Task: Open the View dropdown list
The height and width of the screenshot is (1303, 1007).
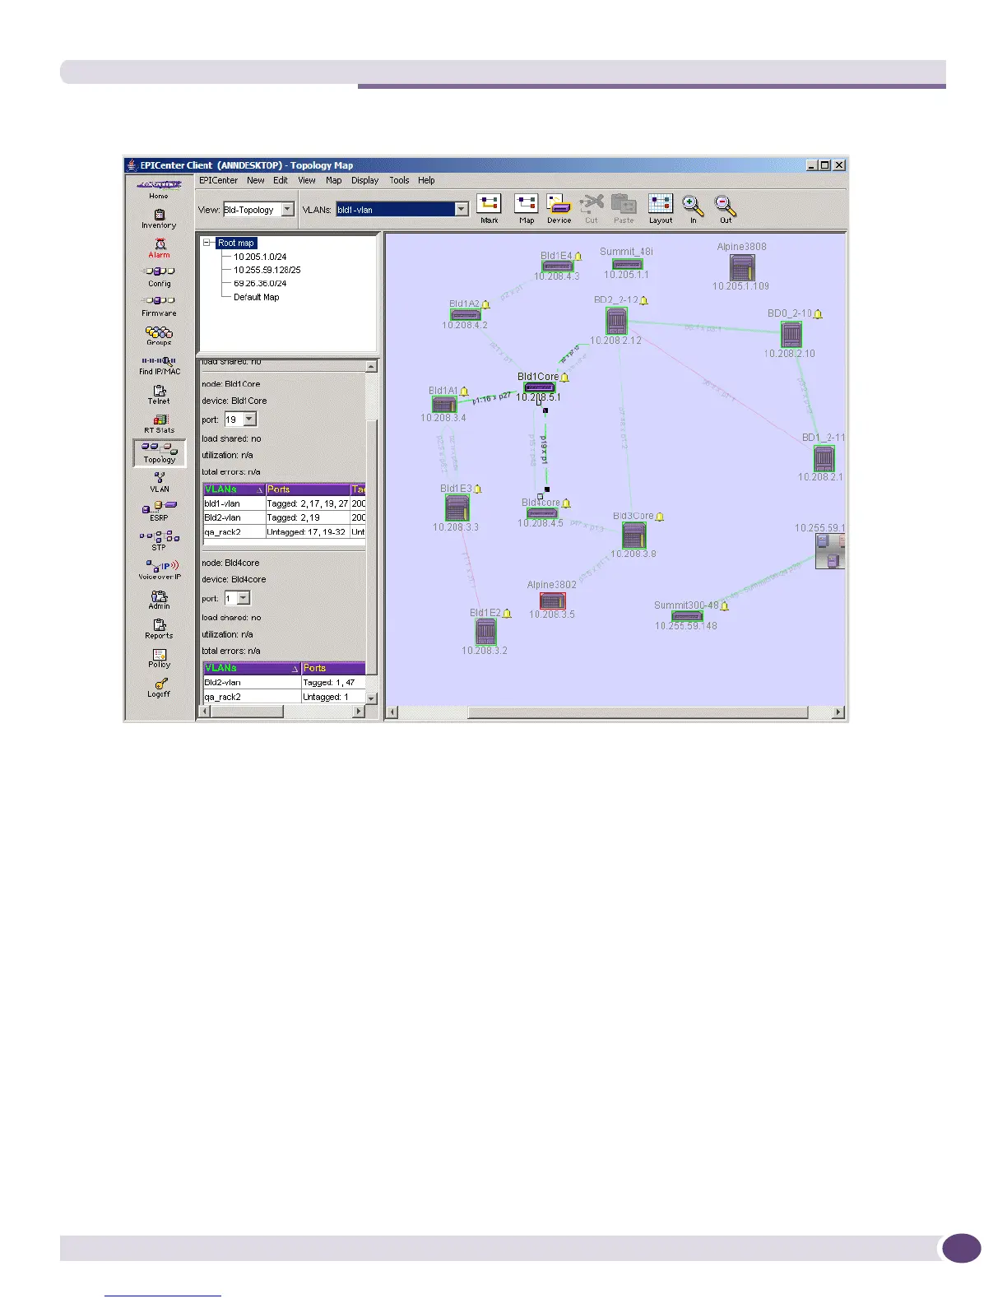Action: click(x=287, y=210)
